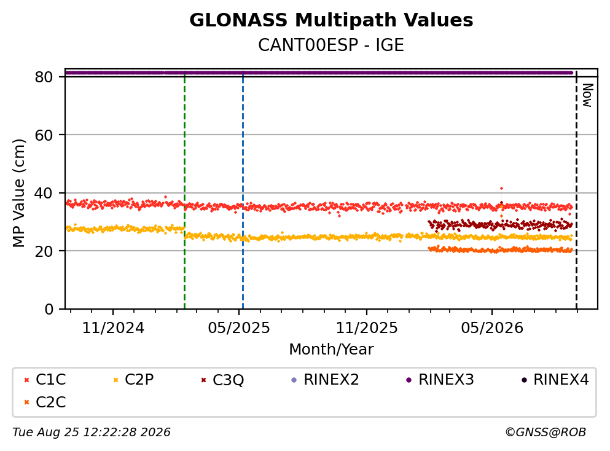Click the dark red C3Q legend marker
Image resolution: width=610 pixels, height=451 pixels.
[203, 380]
